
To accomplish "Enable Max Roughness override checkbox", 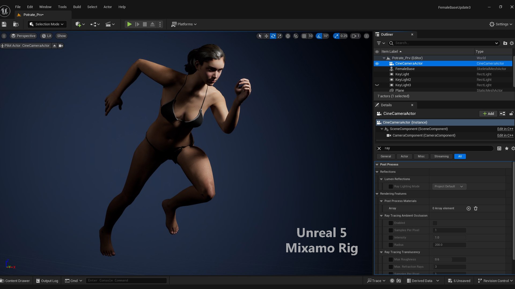I will click(391, 260).
